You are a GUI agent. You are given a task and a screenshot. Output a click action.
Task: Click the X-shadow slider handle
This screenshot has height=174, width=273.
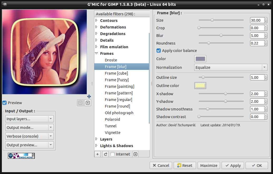(226, 94)
